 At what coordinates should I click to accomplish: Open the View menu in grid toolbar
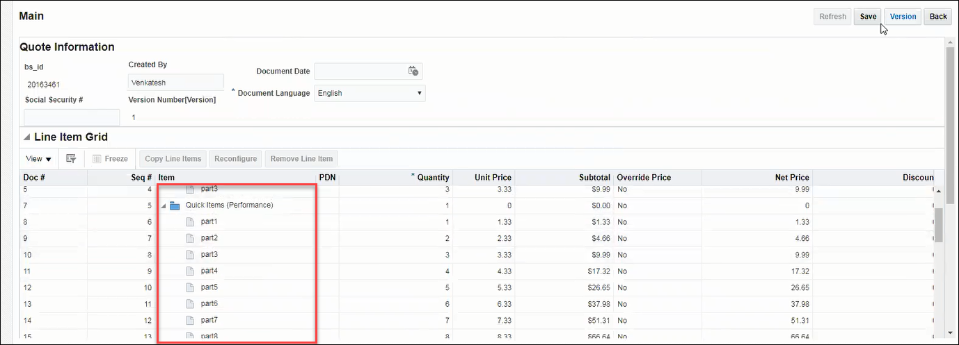click(39, 159)
